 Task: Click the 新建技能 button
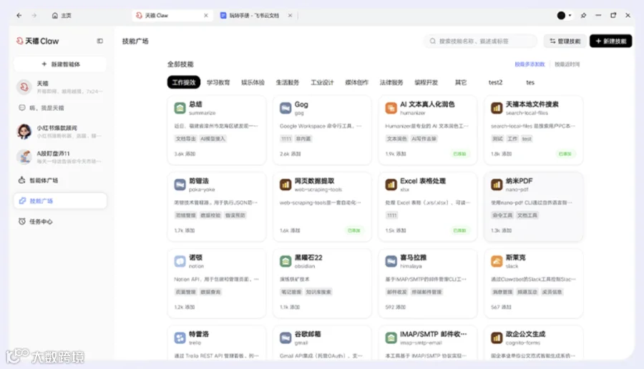coord(611,41)
